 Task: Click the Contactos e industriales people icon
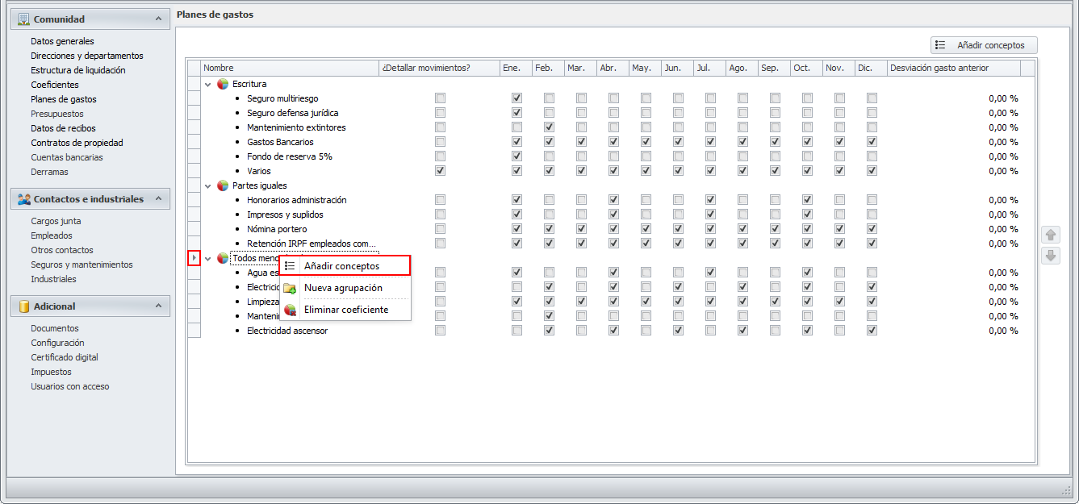[24, 199]
